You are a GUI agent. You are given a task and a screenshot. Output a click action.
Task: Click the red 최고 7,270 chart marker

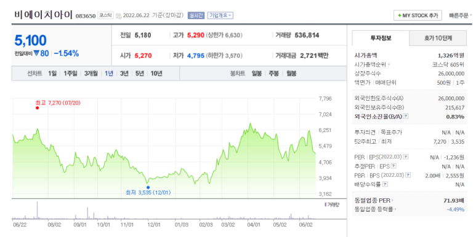click(x=38, y=107)
